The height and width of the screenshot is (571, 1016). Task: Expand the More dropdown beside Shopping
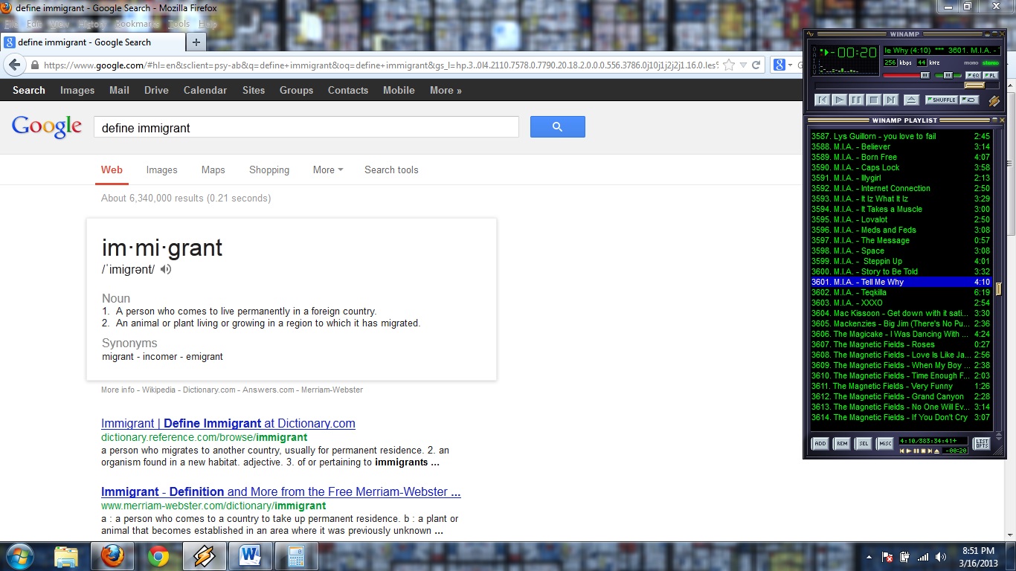pyautogui.click(x=328, y=170)
